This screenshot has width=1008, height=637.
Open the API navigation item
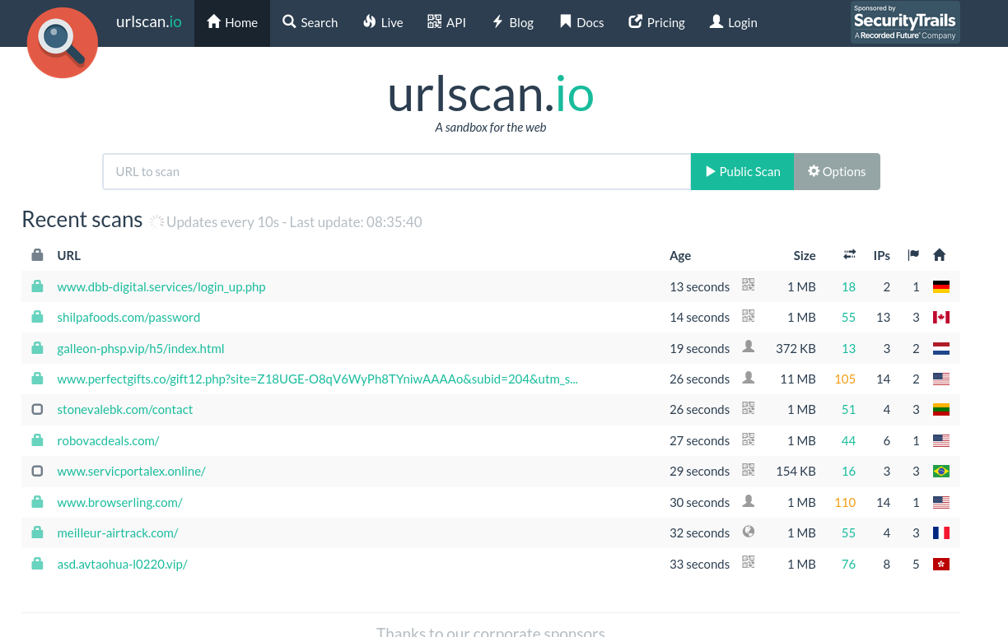pos(447,23)
